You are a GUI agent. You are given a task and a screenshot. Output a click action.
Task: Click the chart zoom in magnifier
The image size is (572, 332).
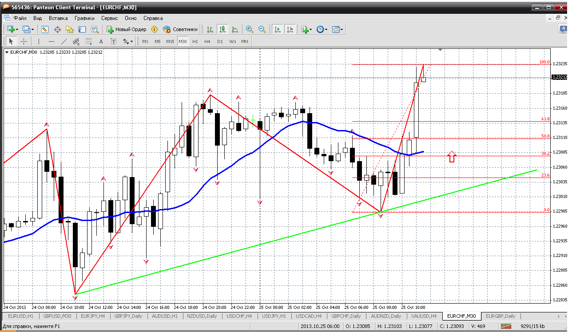point(250,29)
